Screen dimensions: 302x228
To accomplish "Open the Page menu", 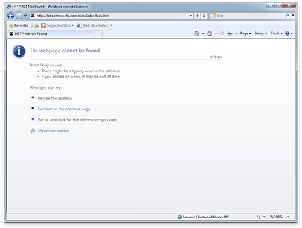I will click(245, 33).
